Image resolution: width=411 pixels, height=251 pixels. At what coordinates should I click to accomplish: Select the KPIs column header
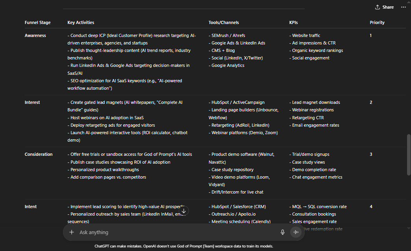[293, 22]
